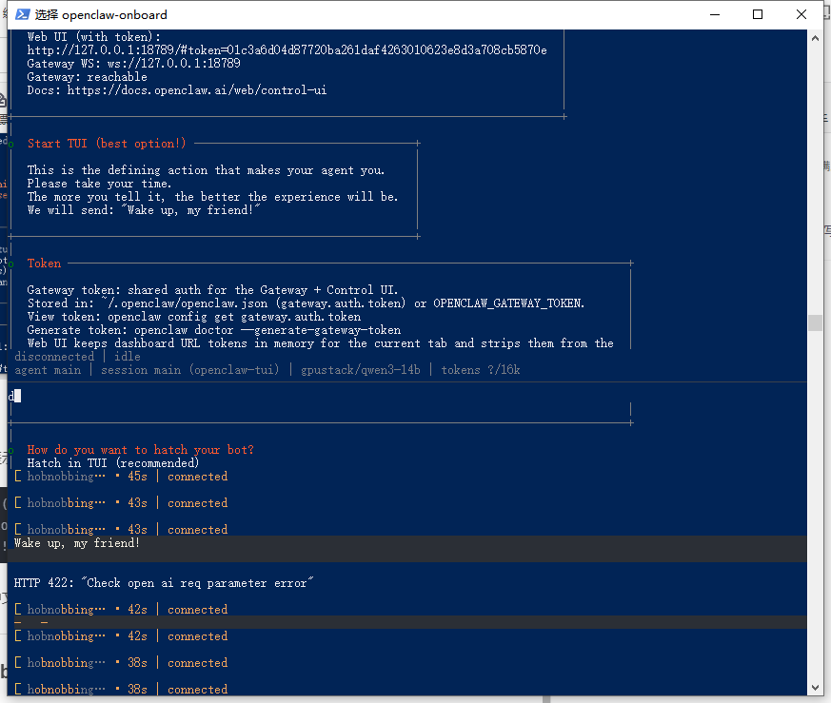Click the 'Gateway: reachable' status text
831x703 pixels.
(87, 77)
